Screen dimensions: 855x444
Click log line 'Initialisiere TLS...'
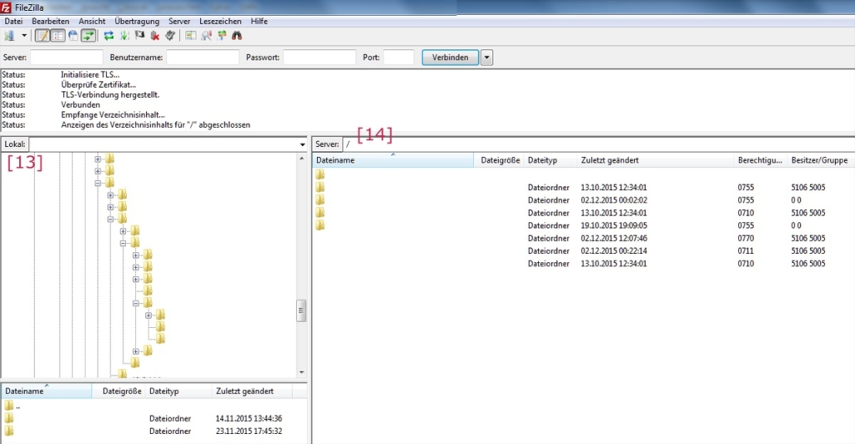[x=90, y=75]
